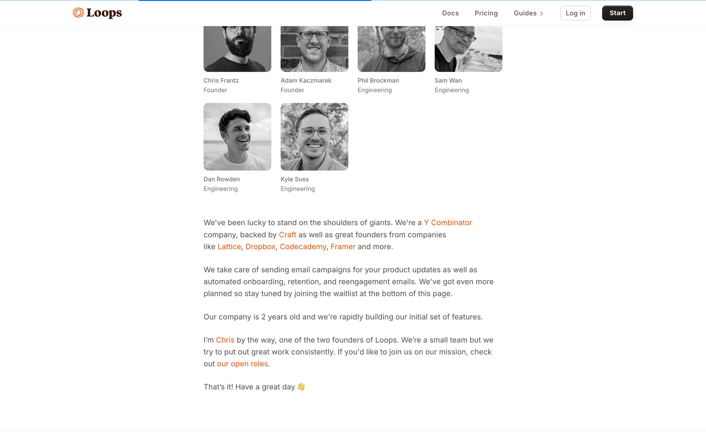Open the Craft link

(x=288, y=235)
